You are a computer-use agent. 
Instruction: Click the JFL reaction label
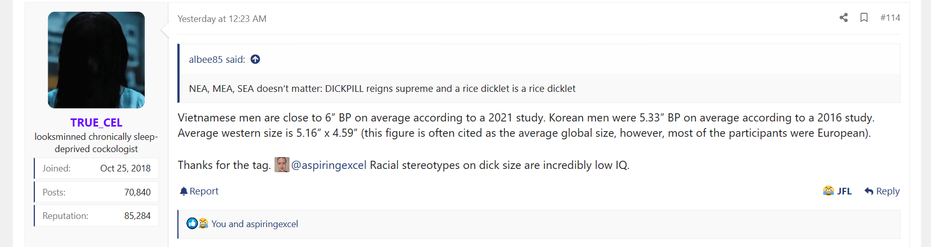pos(845,191)
